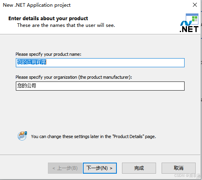
Task: Close the New .NET Application project dialog
Action: pos(195,5)
